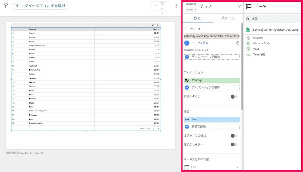Go to next table page arrow

pos(158,129)
